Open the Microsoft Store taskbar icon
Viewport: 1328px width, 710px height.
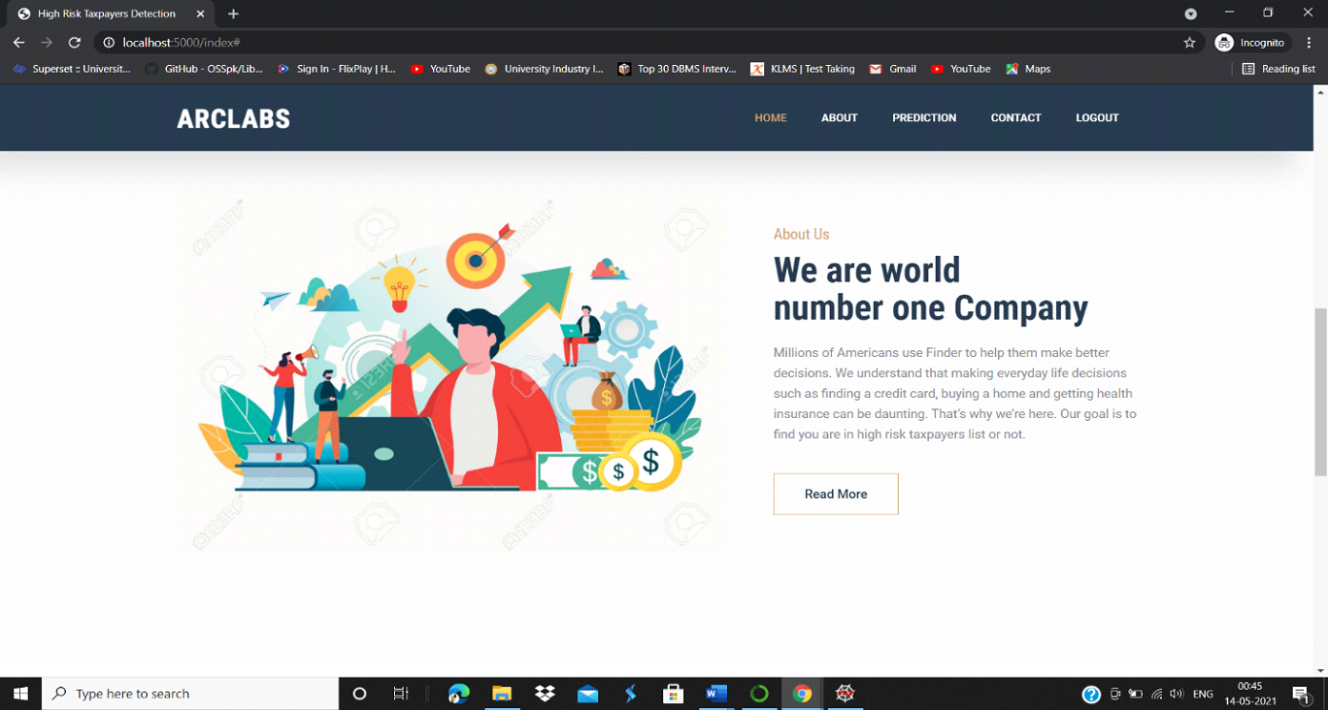click(673, 694)
